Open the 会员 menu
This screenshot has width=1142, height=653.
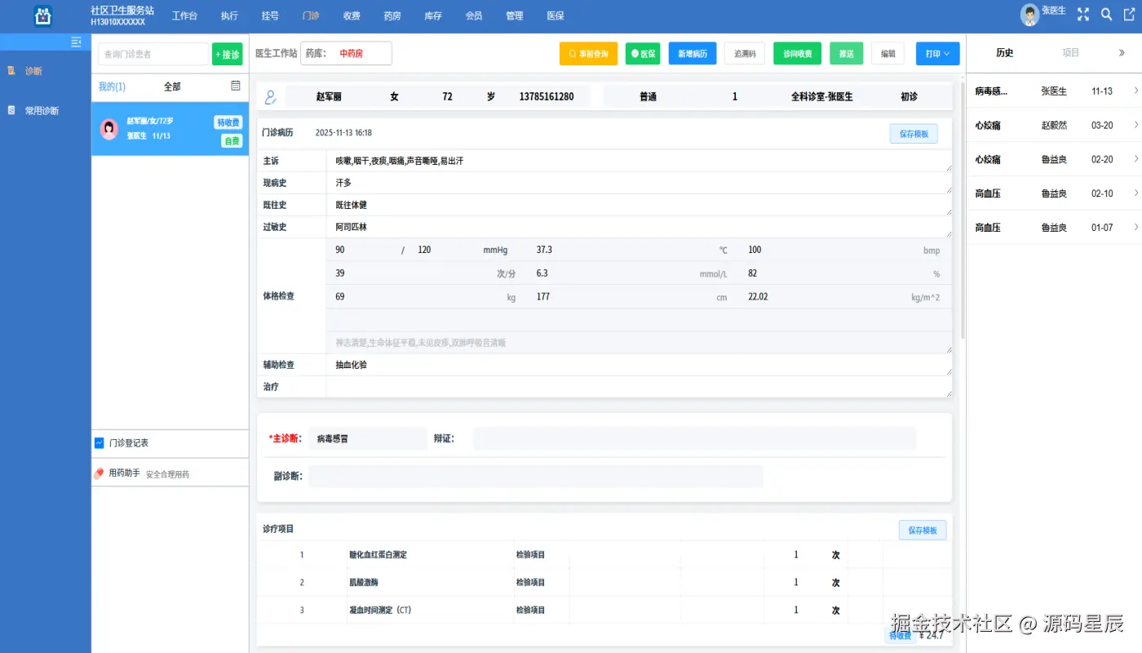pyautogui.click(x=474, y=16)
